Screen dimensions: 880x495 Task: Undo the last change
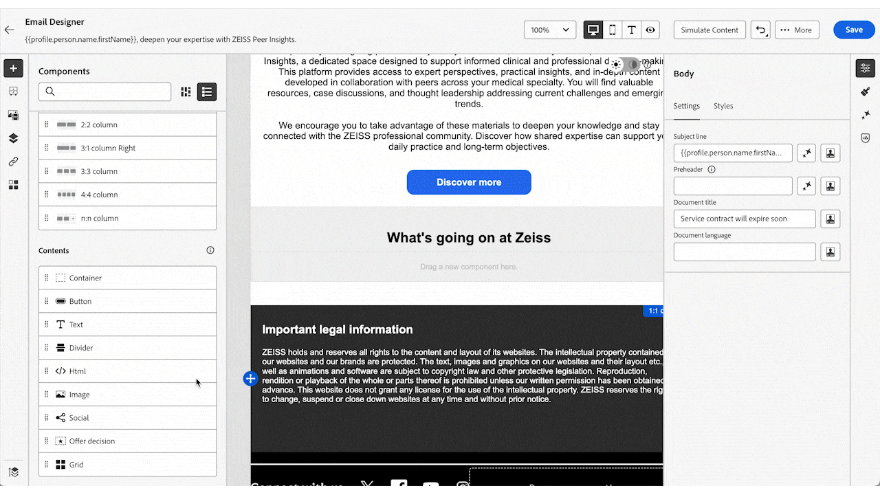[760, 30]
